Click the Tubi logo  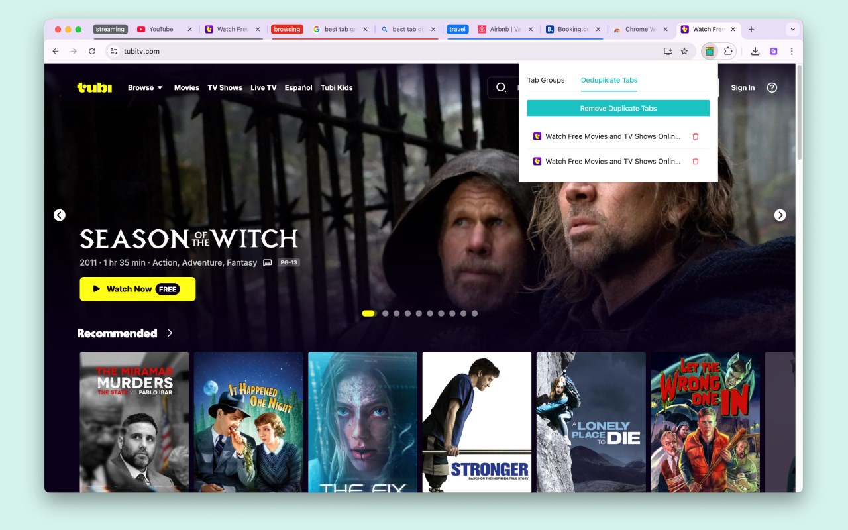pyautogui.click(x=94, y=87)
